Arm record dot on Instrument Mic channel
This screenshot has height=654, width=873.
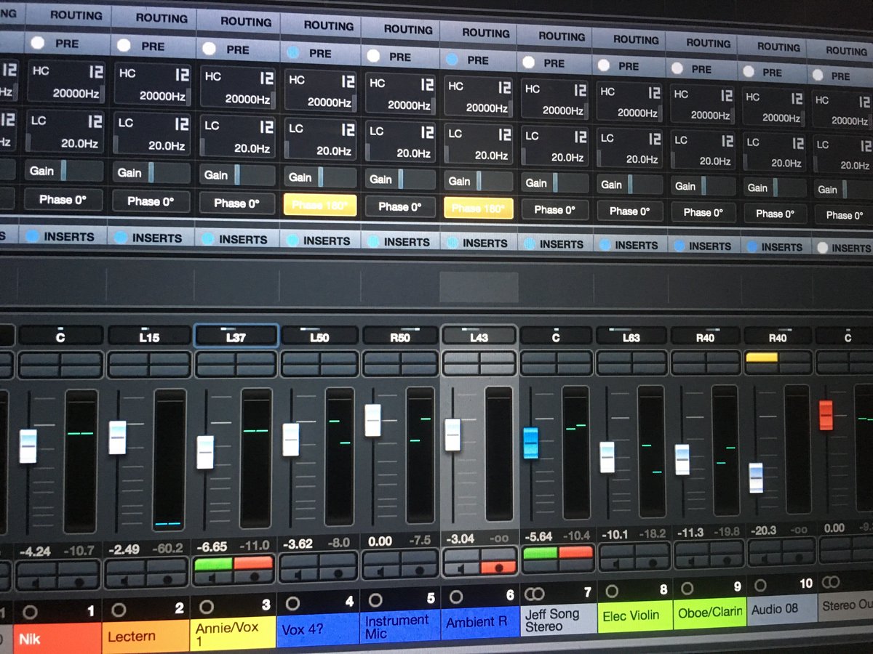420,570
